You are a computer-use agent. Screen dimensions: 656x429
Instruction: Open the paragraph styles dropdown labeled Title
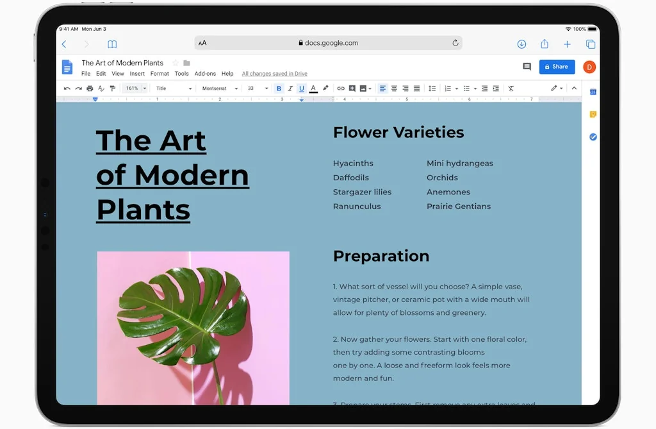pyautogui.click(x=173, y=88)
